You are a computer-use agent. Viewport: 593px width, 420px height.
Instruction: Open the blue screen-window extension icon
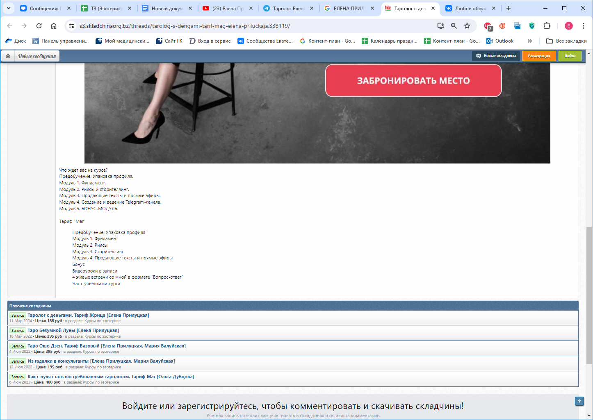click(x=517, y=26)
